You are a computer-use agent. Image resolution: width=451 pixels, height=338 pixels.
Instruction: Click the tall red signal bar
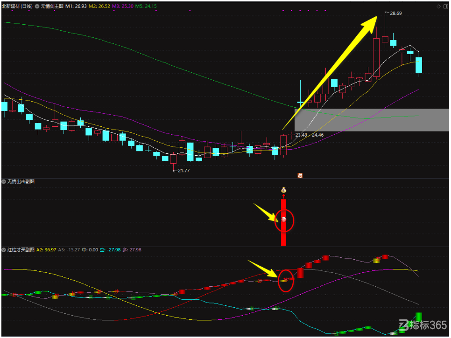tap(283, 222)
